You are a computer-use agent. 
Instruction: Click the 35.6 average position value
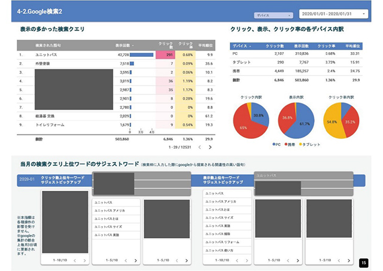click(x=209, y=63)
